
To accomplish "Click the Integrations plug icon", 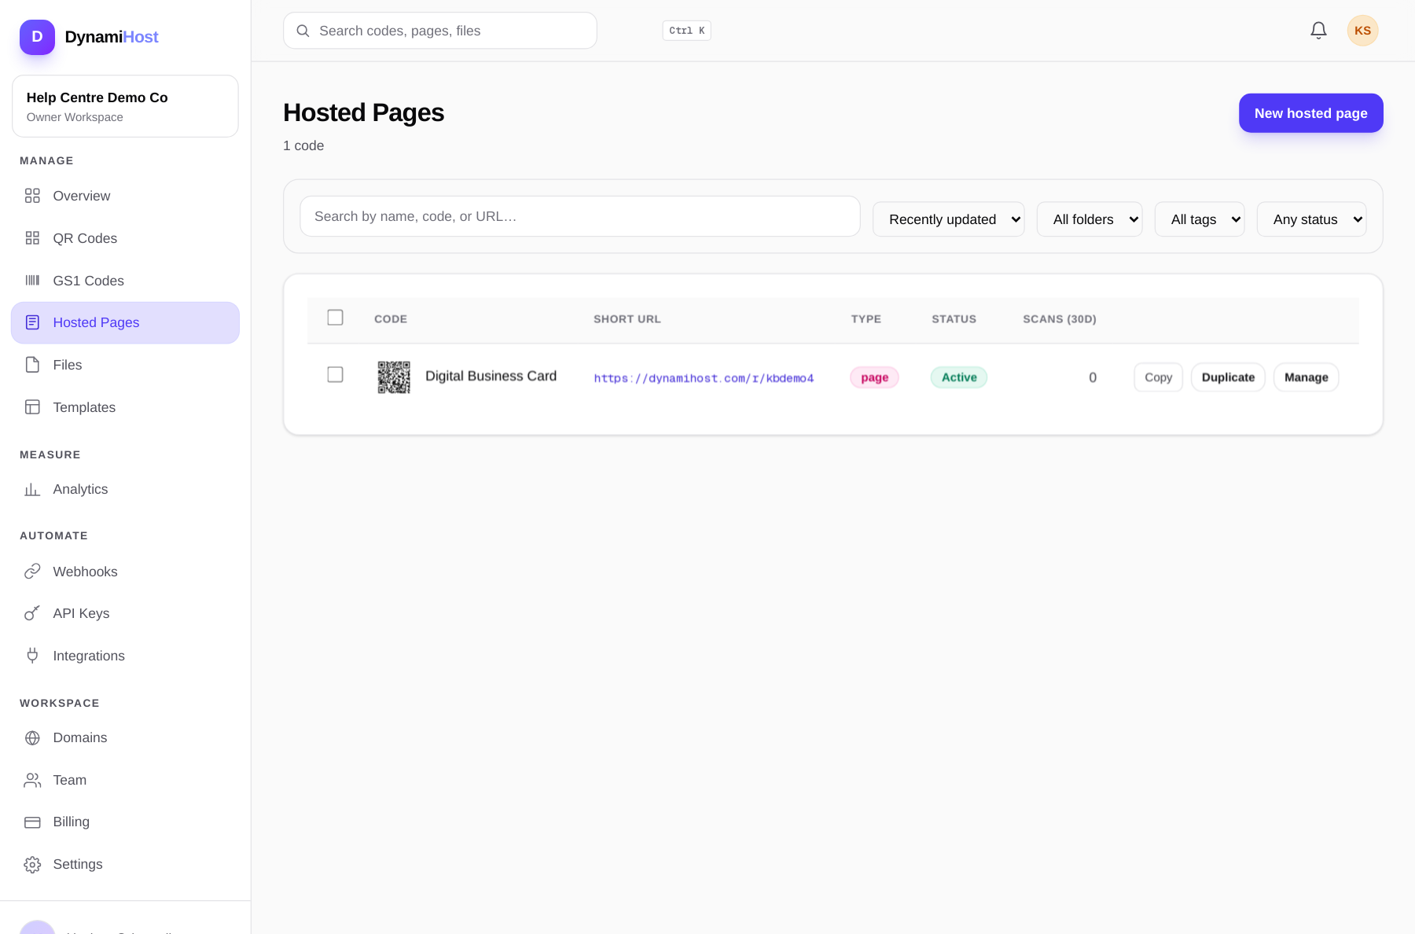I will [32, 656].
